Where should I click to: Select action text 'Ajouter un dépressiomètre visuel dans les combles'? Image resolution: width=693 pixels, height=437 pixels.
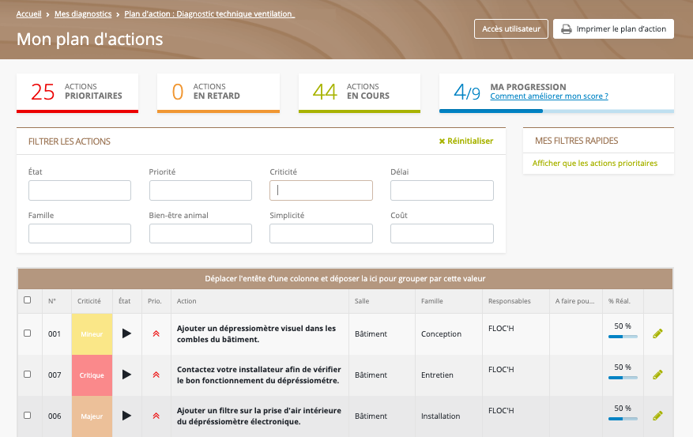256,334
